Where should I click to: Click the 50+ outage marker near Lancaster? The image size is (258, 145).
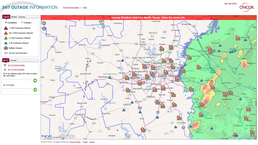[163, 88]
